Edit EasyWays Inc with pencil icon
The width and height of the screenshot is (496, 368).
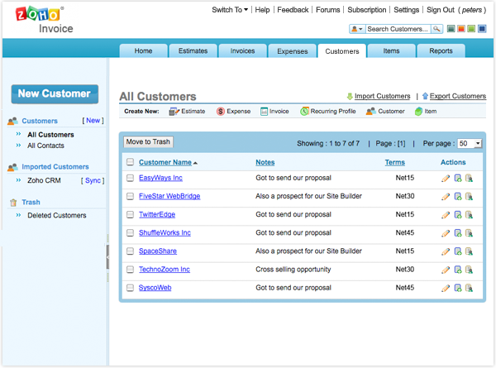pos(446,179)
